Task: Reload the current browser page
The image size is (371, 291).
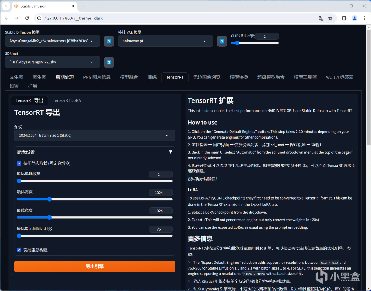Action: 27,18
